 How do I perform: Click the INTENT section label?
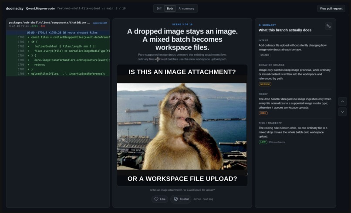coord(263,40)
